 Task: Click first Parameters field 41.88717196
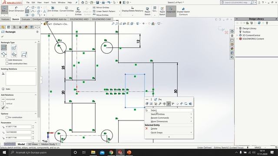click(18, 127)
